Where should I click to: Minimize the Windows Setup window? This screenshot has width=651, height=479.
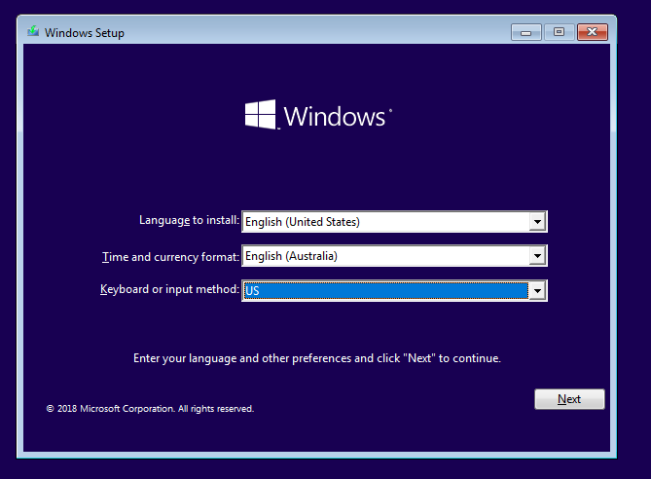[526, 32]
